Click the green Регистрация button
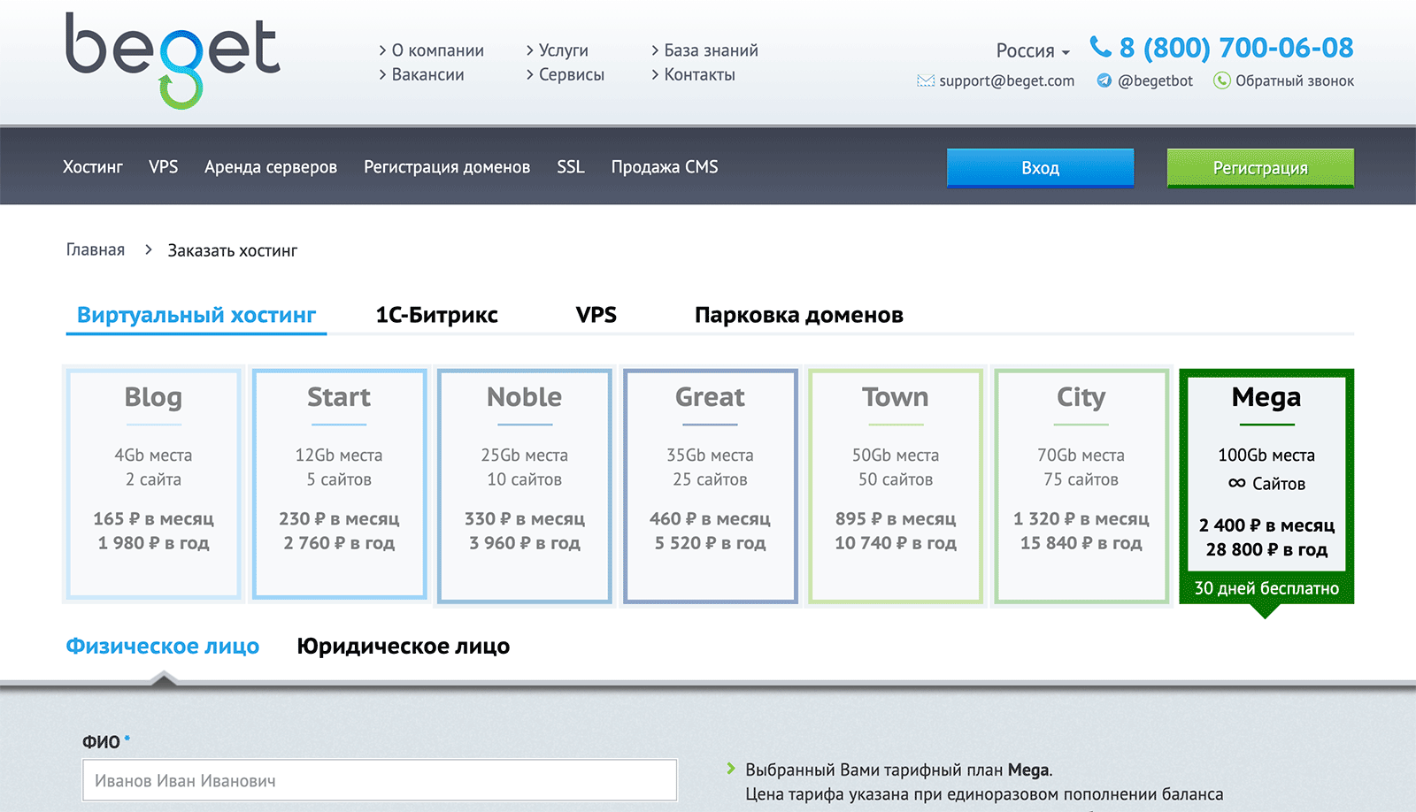 point(1260,168)
